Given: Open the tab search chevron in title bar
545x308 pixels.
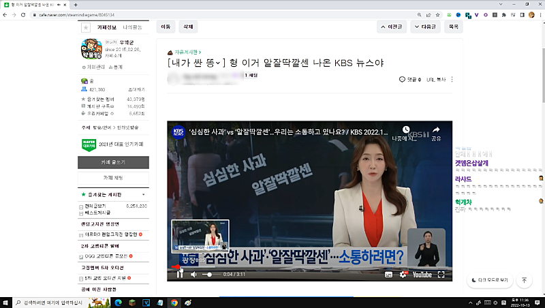Looking at the screenshot, I should [x=501, y=5].
